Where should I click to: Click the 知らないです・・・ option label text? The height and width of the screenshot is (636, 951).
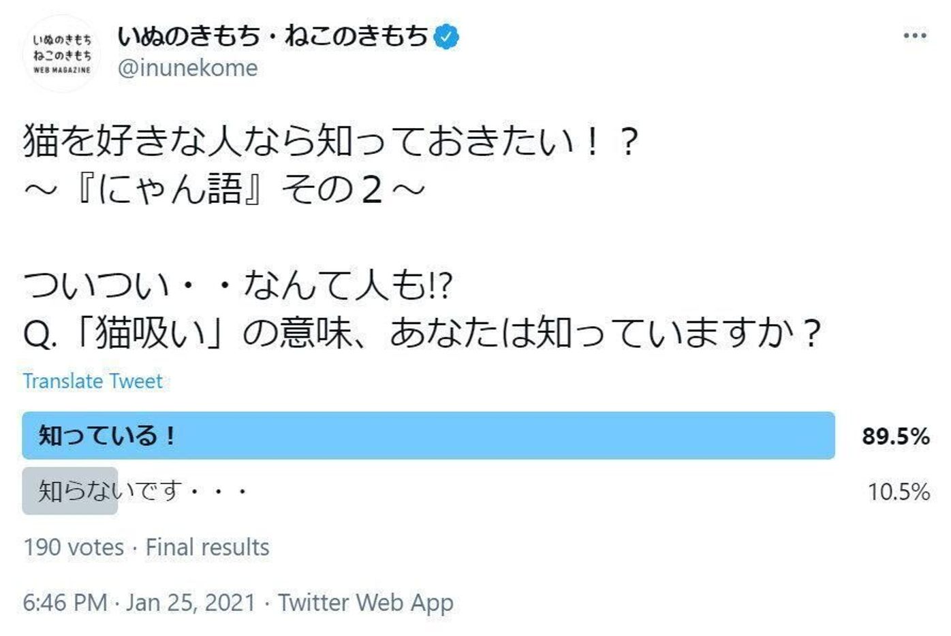[x=142, y=491]
